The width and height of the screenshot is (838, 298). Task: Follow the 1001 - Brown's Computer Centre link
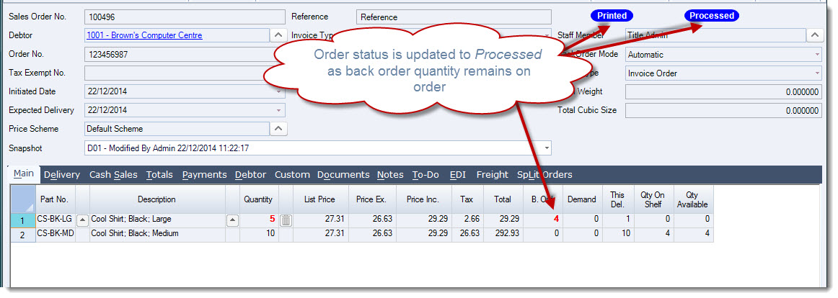[x=144, y=35]
